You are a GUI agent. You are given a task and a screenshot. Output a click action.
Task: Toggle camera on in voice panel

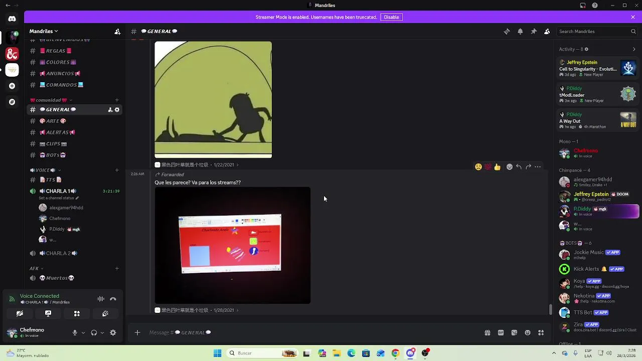pyautogui.click(x=20, y=313)
